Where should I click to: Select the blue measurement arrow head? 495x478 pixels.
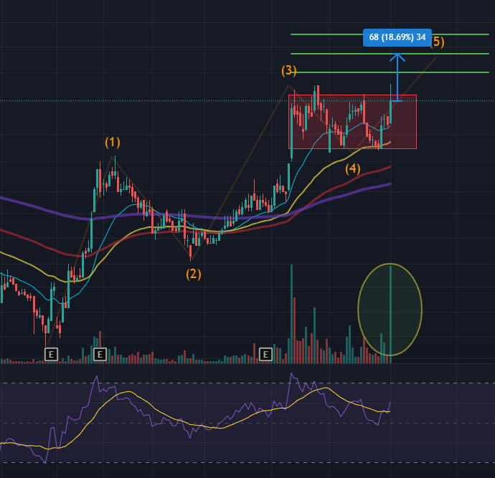coord(397,57)
